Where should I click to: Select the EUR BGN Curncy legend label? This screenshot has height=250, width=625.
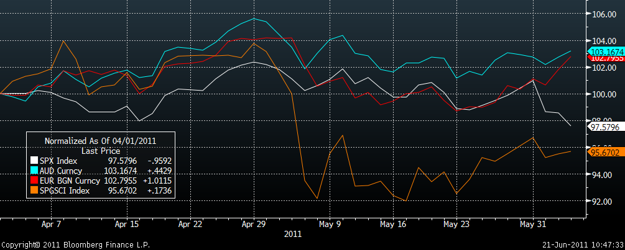point(70,181)
